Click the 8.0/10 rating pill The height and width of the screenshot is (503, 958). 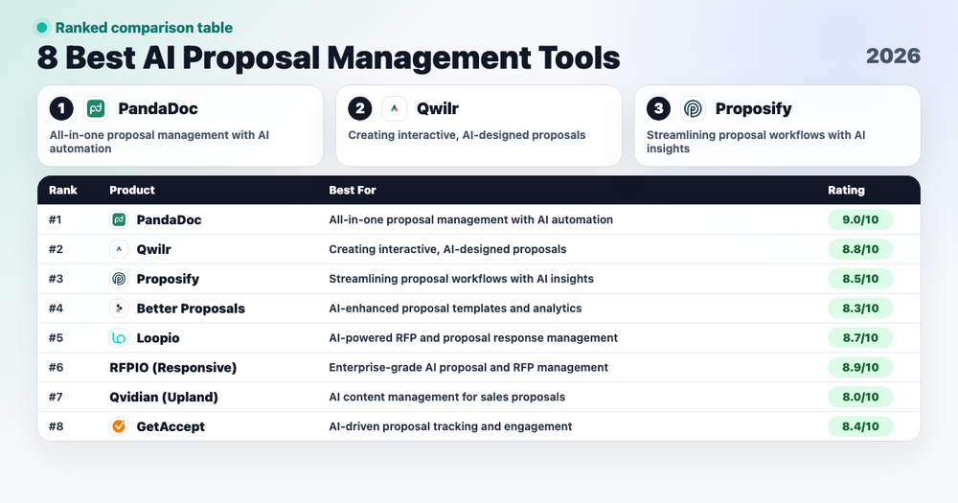860,397
